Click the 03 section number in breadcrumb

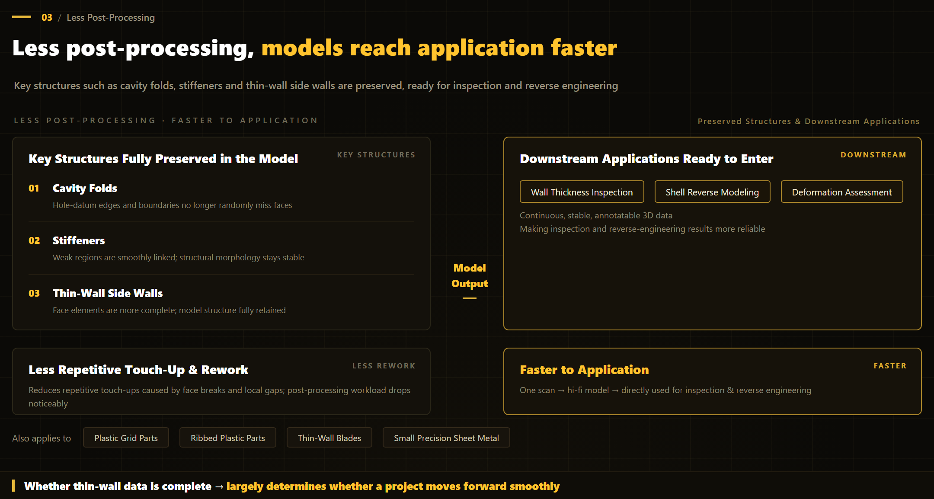point(47,17)
